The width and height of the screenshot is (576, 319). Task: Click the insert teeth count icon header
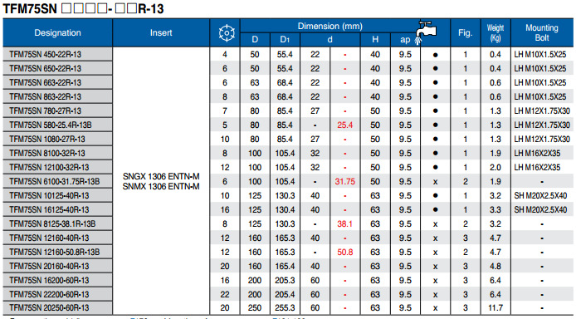pos(227,32)
